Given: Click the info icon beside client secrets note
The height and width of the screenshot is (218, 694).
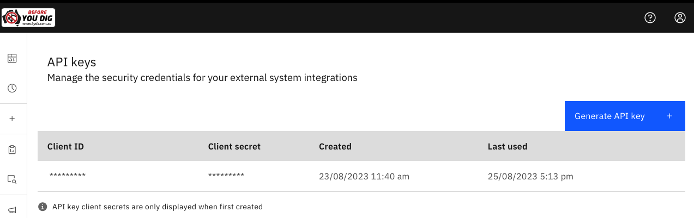Looking at the screenshot, I should 43,207.
